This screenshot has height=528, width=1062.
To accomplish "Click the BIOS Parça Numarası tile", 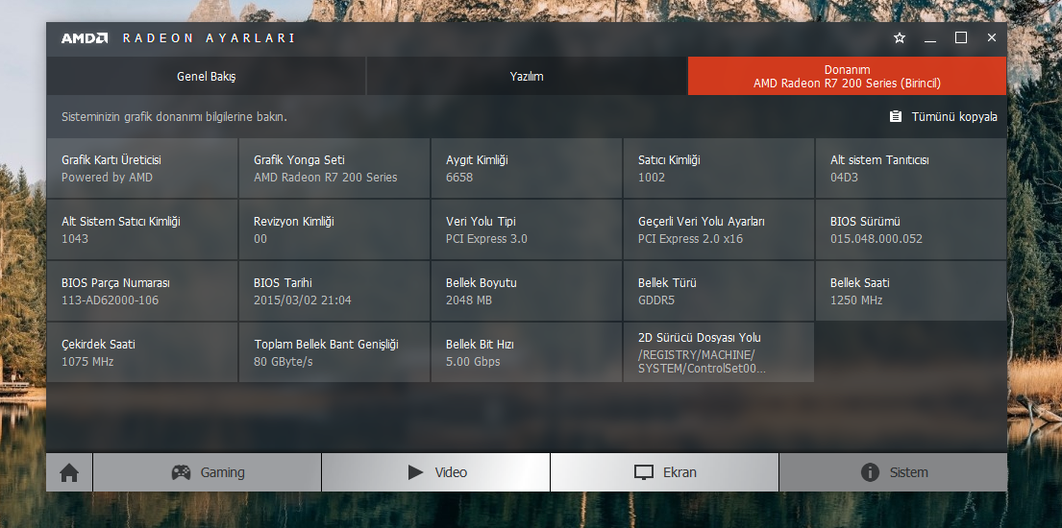I will tap(142, 291).
